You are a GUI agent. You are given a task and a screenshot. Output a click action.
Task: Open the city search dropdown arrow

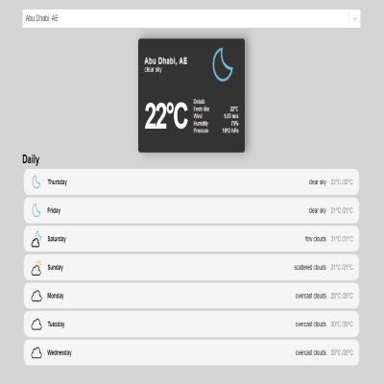[x=354, y=18]
